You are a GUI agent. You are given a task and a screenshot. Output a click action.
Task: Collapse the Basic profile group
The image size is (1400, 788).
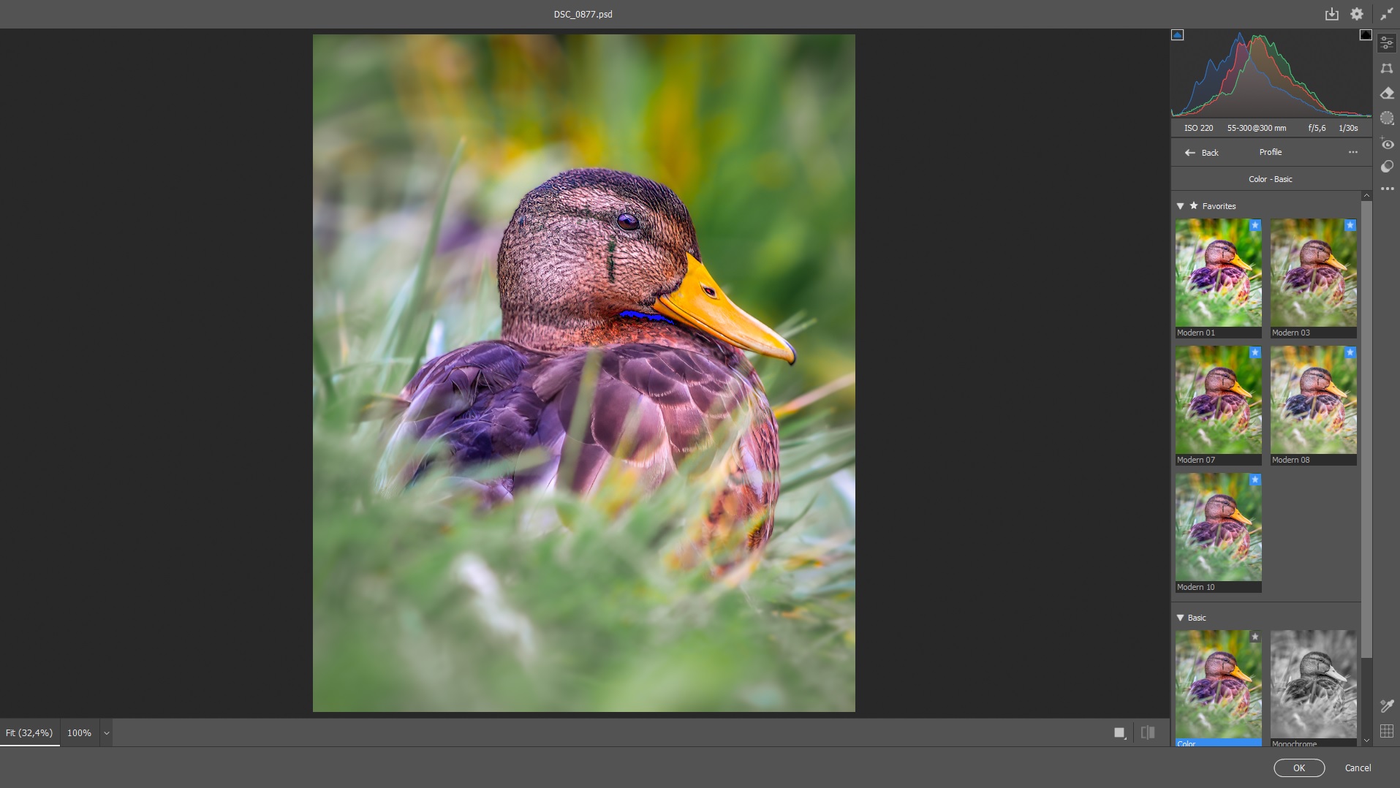(x=1180, y=618)
